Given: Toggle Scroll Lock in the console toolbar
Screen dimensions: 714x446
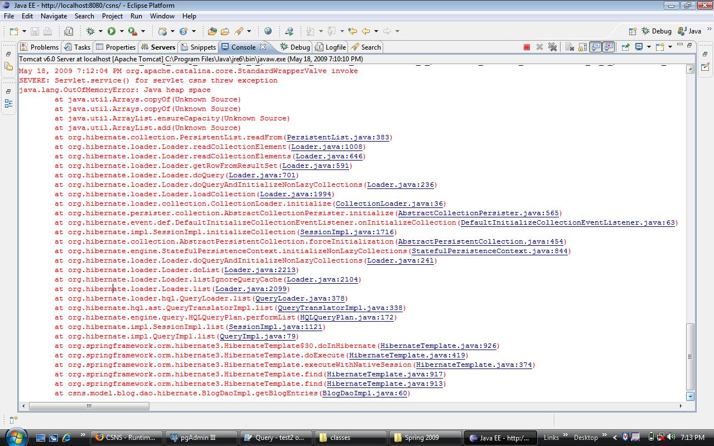Looking at the screenshot, I should 582,47.
